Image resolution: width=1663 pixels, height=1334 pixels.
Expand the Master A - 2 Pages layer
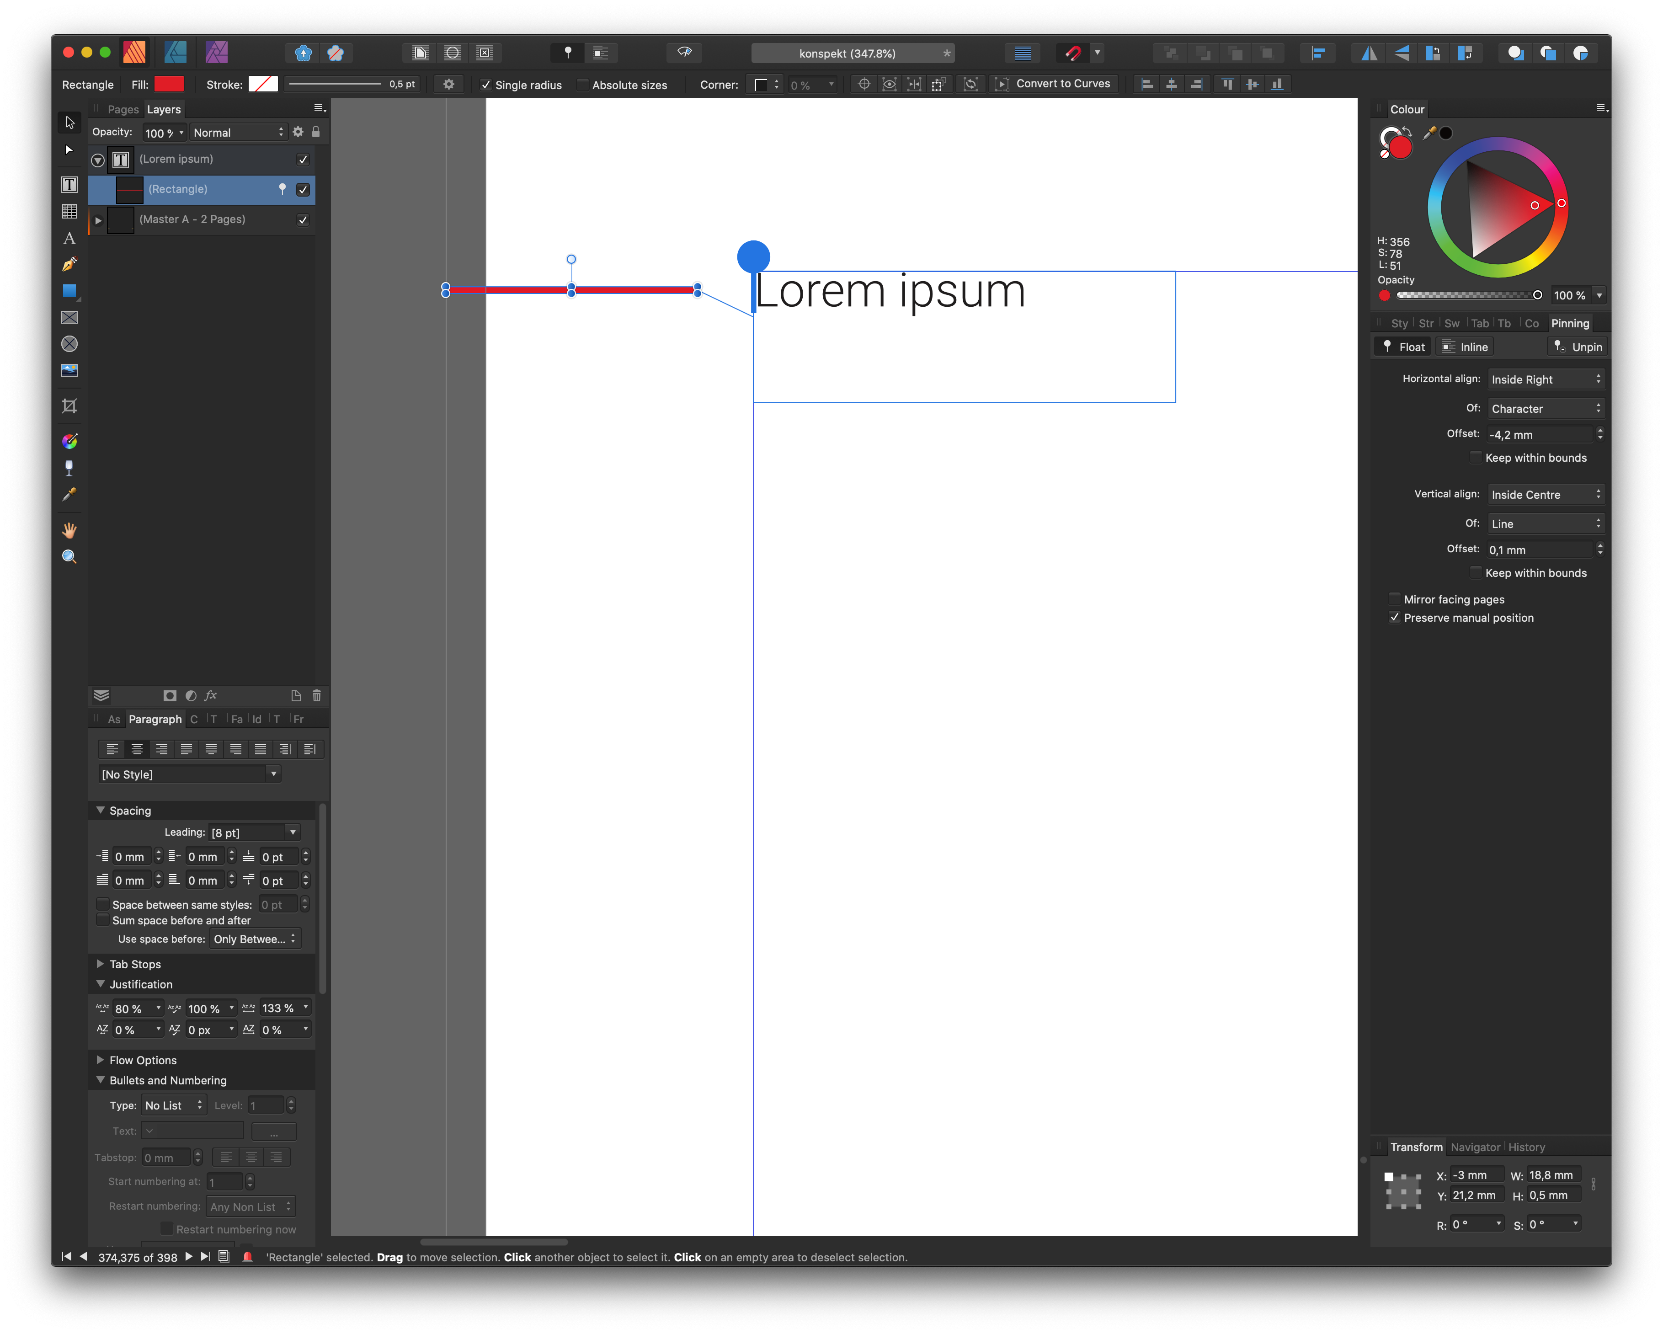tap(98, 220)
